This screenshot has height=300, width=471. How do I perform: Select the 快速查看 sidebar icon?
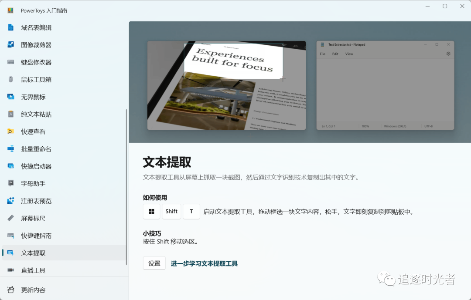pos(10,131)
